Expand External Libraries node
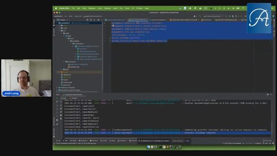The image size is (277, 156). tap(57, 88)
